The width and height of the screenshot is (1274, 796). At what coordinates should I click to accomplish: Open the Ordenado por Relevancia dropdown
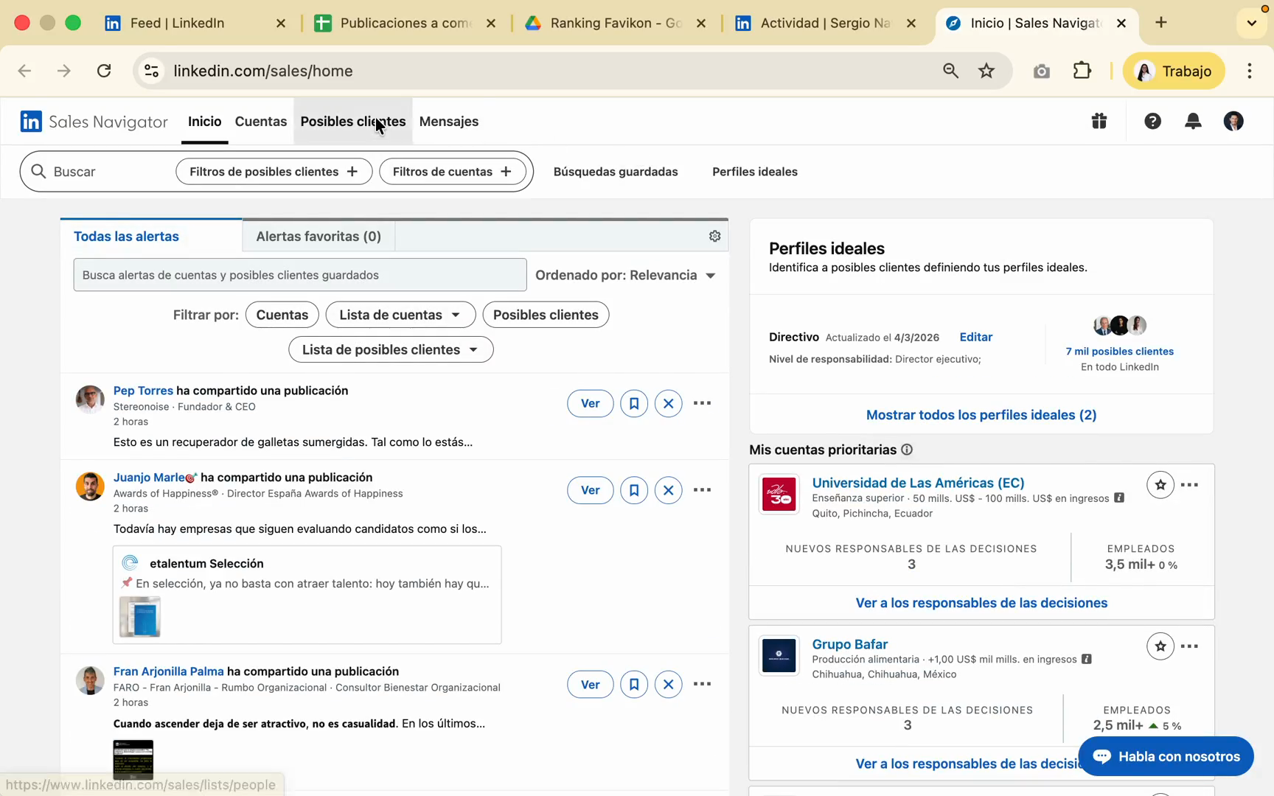tap(625, 275)
